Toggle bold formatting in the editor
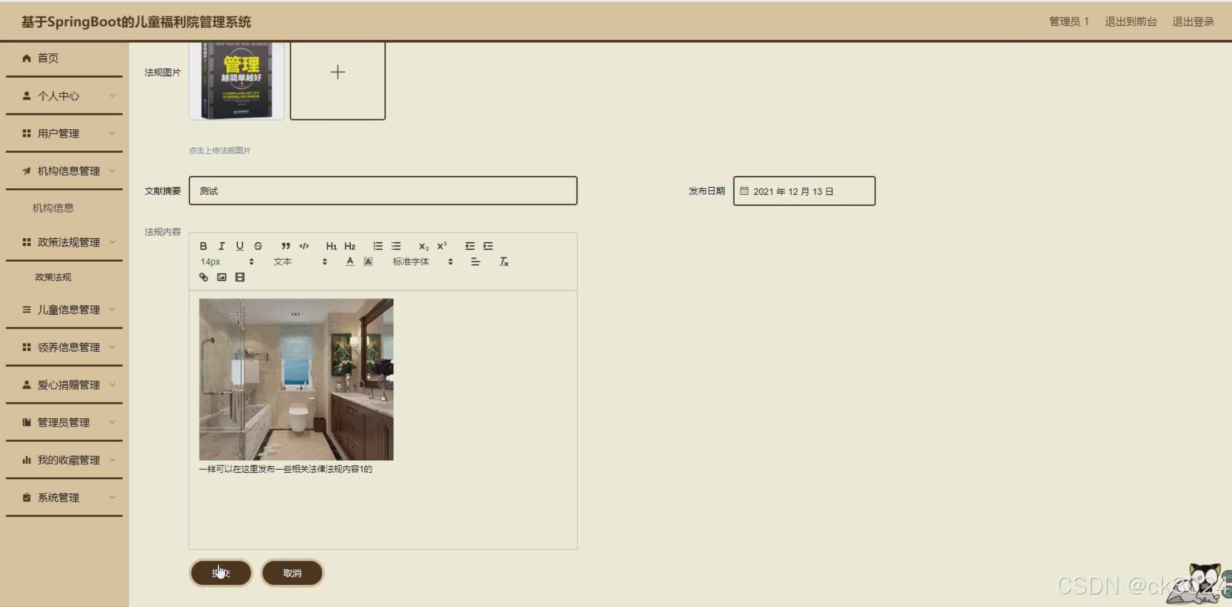This screenshot has width=1232, height=607. coord(203,246)
